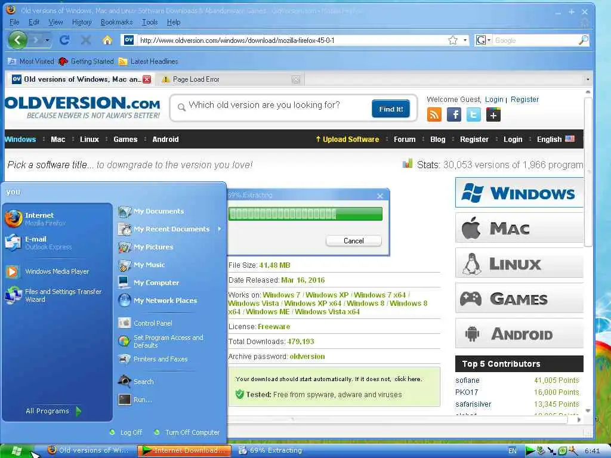The width and height of the screenshot is (611, 458).
Task: Switch to Internet Download taskbar item
Action: [x=185, y=451]
